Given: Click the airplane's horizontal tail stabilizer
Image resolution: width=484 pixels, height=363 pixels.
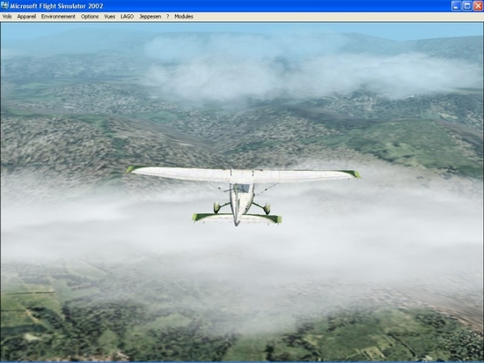Looking at the screenshot, I should tap(237, 219).
